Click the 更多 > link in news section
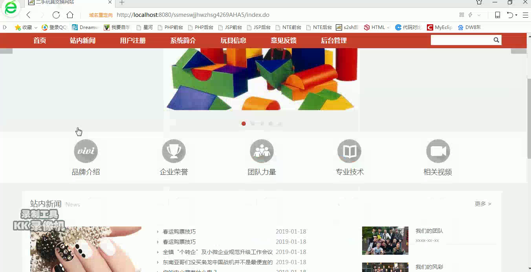The height and width of the screenshot is (272, 531). [x=483, y=204]
